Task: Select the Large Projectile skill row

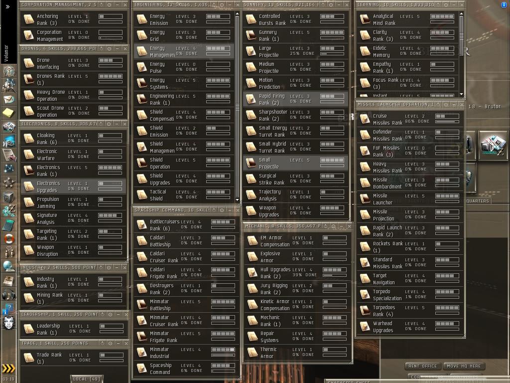Action: tap(296, 51)
